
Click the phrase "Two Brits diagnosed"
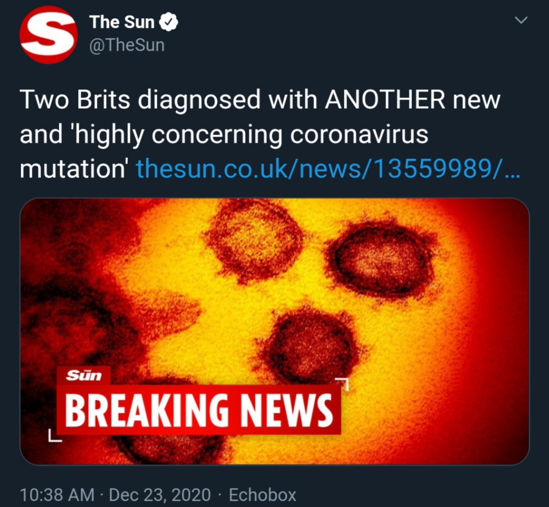(x=140, y=100)
